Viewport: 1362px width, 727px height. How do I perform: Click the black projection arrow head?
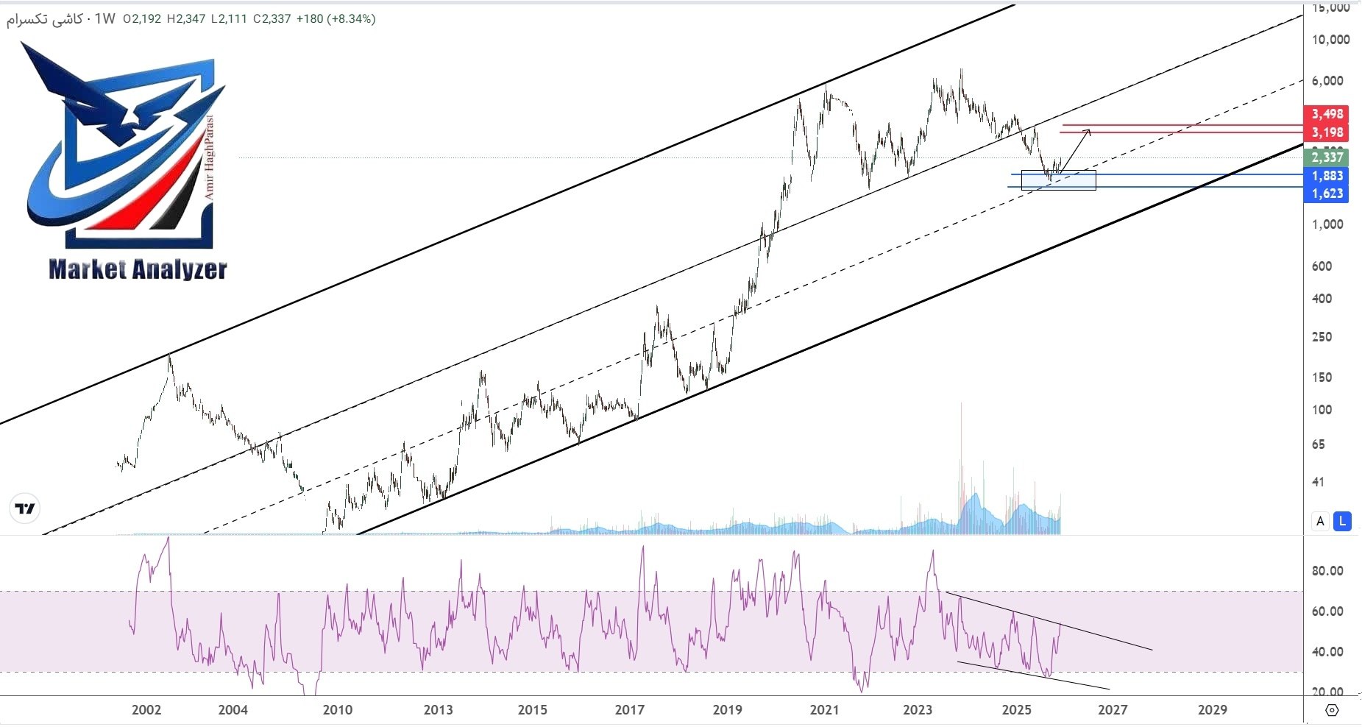tap(1088, 132)
